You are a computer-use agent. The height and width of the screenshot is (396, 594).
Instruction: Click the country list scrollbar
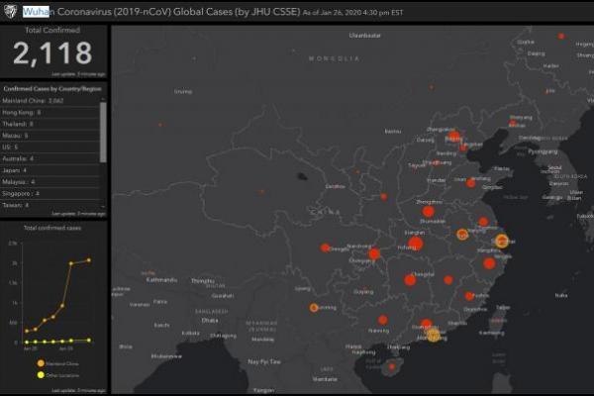[103, 129]
